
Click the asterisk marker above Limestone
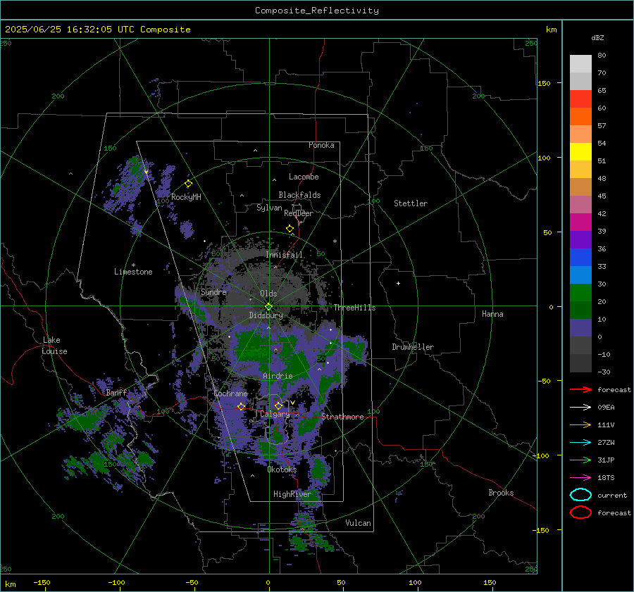(x=133, y=265)
